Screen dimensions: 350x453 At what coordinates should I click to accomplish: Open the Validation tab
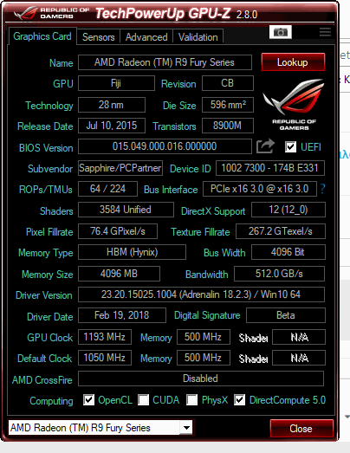[x=198, y=37]
